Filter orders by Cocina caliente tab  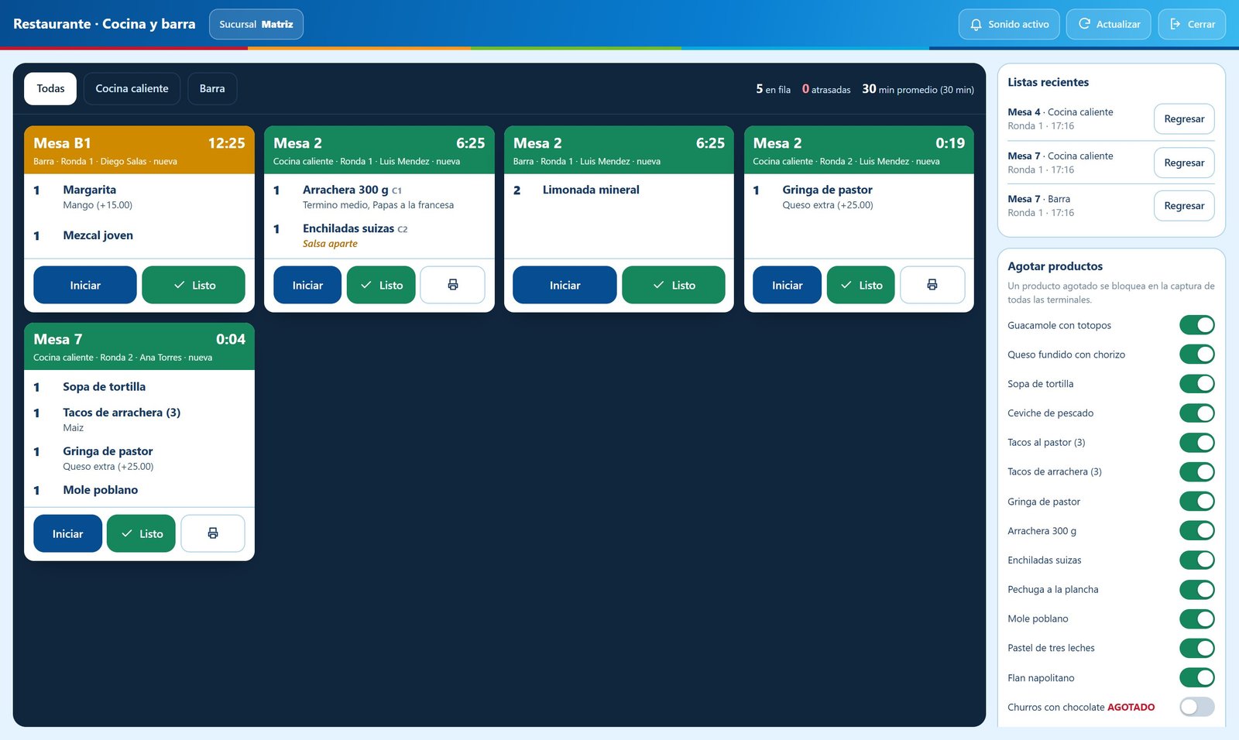tap(132, 88)
